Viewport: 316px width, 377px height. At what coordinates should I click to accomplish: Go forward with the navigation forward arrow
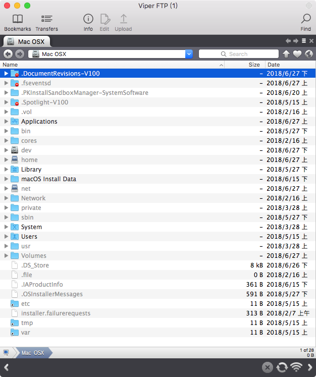[x=20, y=54]
